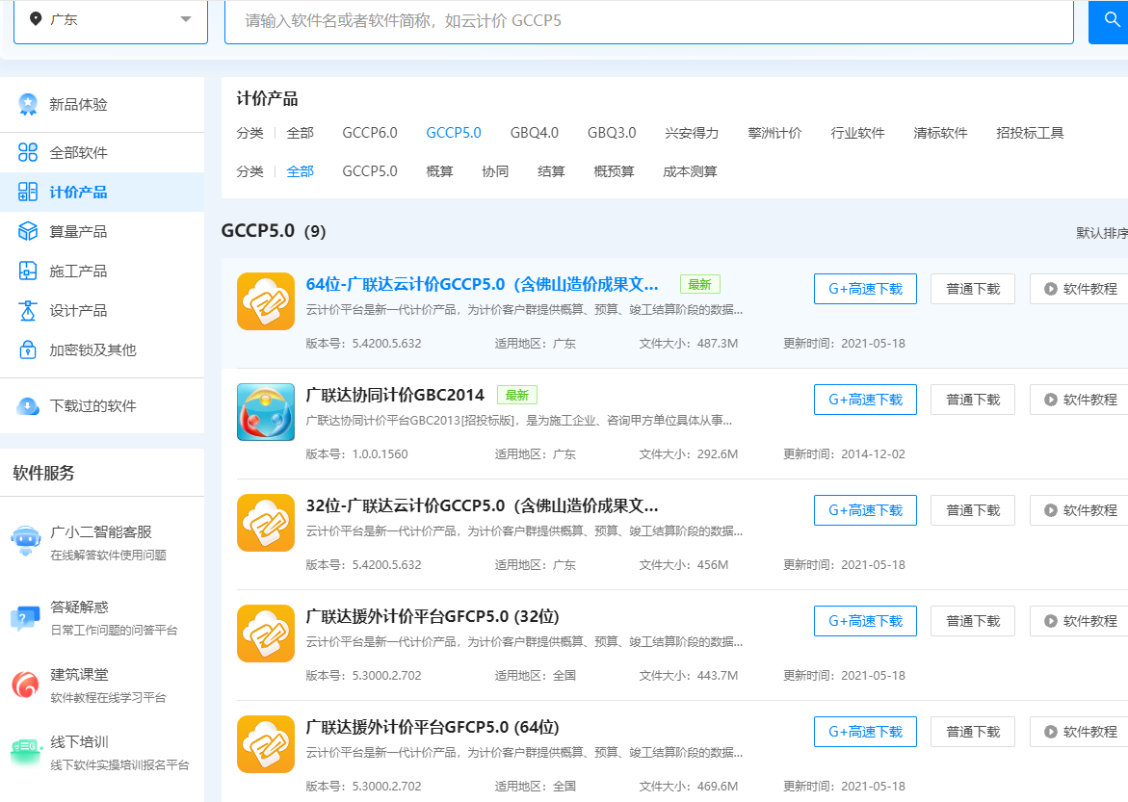Viewport: 1128px width, 802px height.
Task: Filter by 行业软件
Action: [857, 133]
